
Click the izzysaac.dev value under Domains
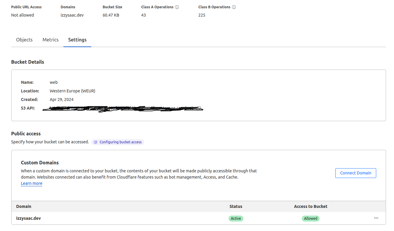[72, 15]
